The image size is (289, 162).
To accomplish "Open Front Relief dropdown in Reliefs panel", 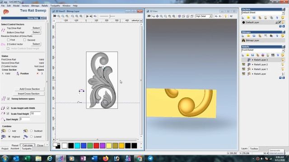I will click(x=283, y=50).
